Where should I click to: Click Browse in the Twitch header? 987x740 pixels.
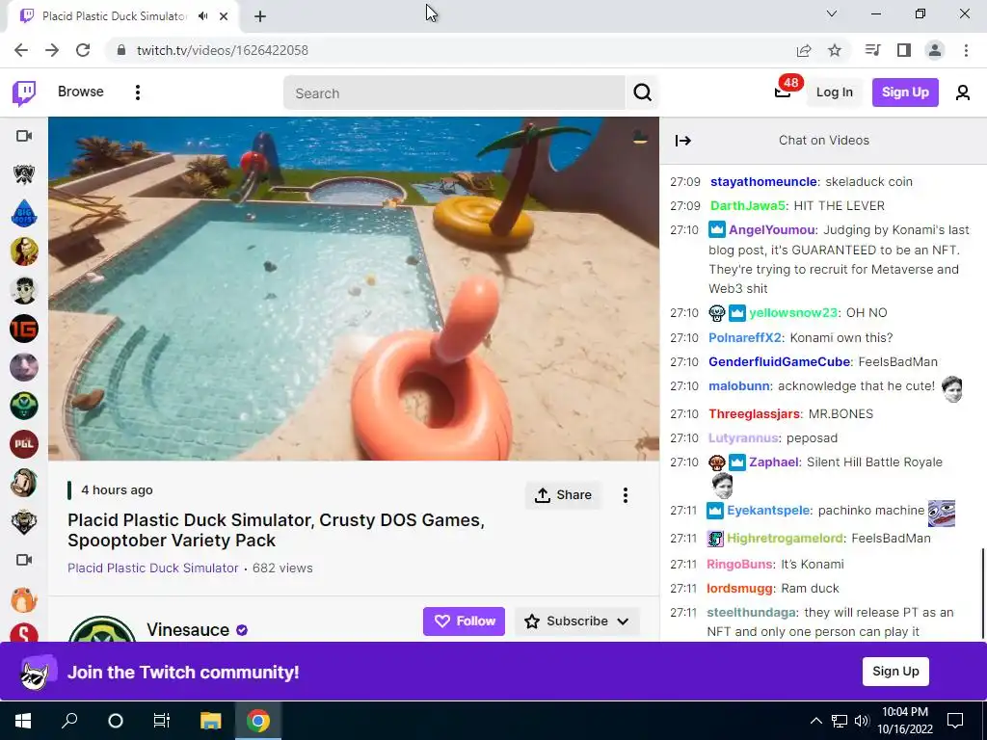pos(81,92)
